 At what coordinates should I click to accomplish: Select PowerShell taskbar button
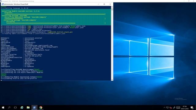pos(34,108)
